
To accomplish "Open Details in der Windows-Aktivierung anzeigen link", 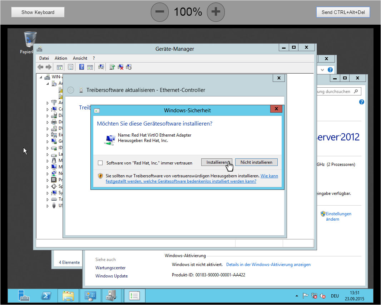I will pyautogui.click(x=268, y=265).
